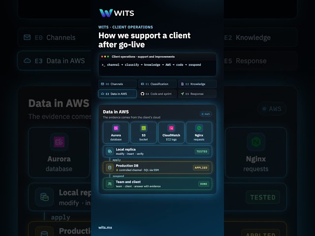This screenshot has width=315, height=236.
Task: Click the large E3 Data in AWS background tab
Action: [54, 60]
